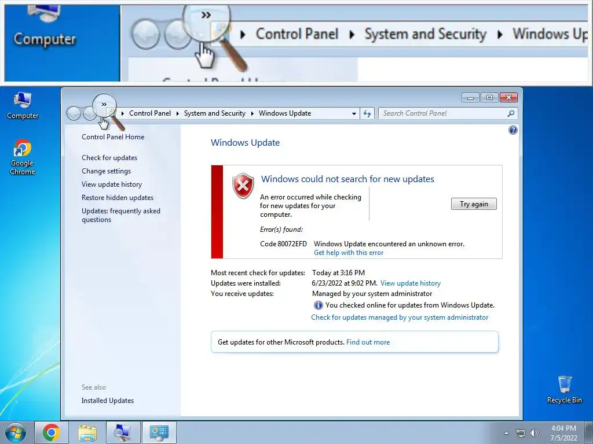Open the Google Chrome desktop shortcut
This screenshot has width=593, height=444.
click(x=23, y=157)
